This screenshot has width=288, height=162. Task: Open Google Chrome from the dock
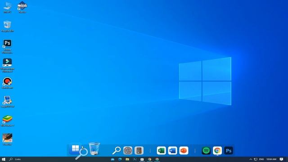click(x=217, y=151)
